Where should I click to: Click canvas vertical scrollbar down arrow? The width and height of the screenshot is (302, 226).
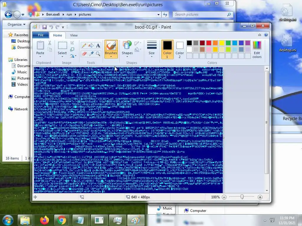267,191
